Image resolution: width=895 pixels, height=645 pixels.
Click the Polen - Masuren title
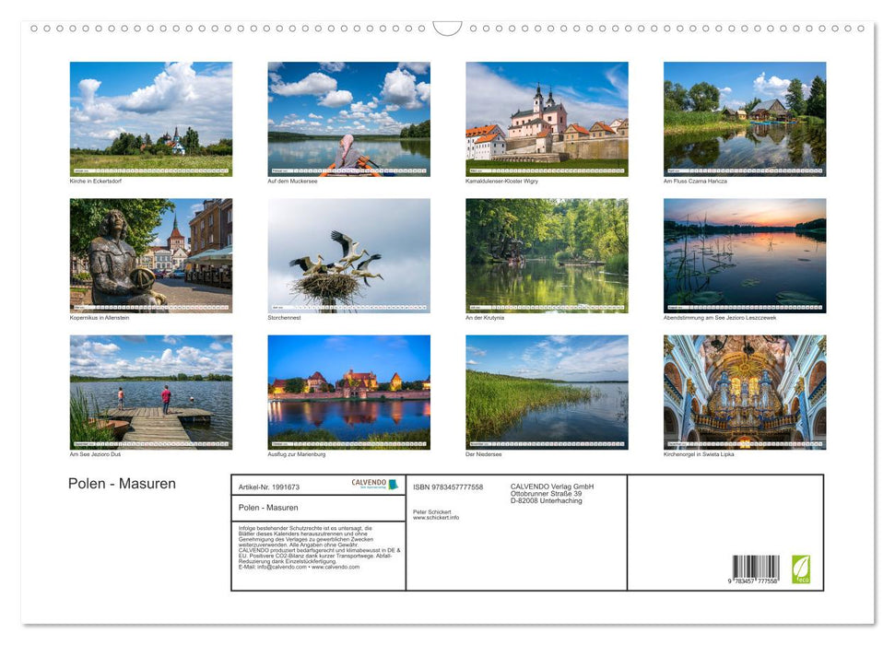(x=121, y=483)
